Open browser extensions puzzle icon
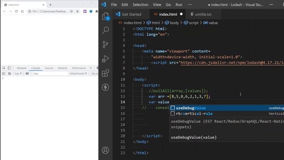 click(x=97, y=11)
